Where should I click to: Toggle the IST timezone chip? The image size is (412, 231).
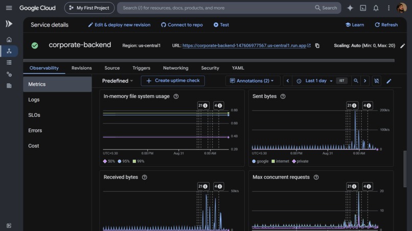point(341,81)
